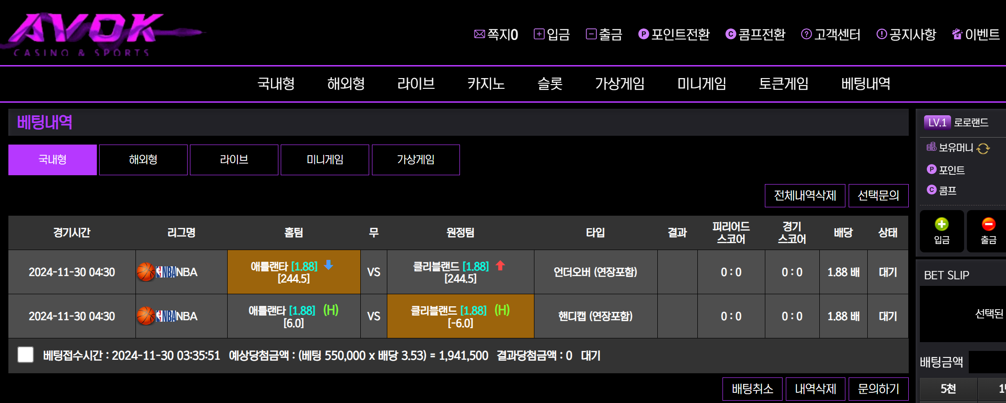Screen dimensions: 1006x403
Task: Open the 쪽지 messages envelope icon
Action: (x=479, y=34)
